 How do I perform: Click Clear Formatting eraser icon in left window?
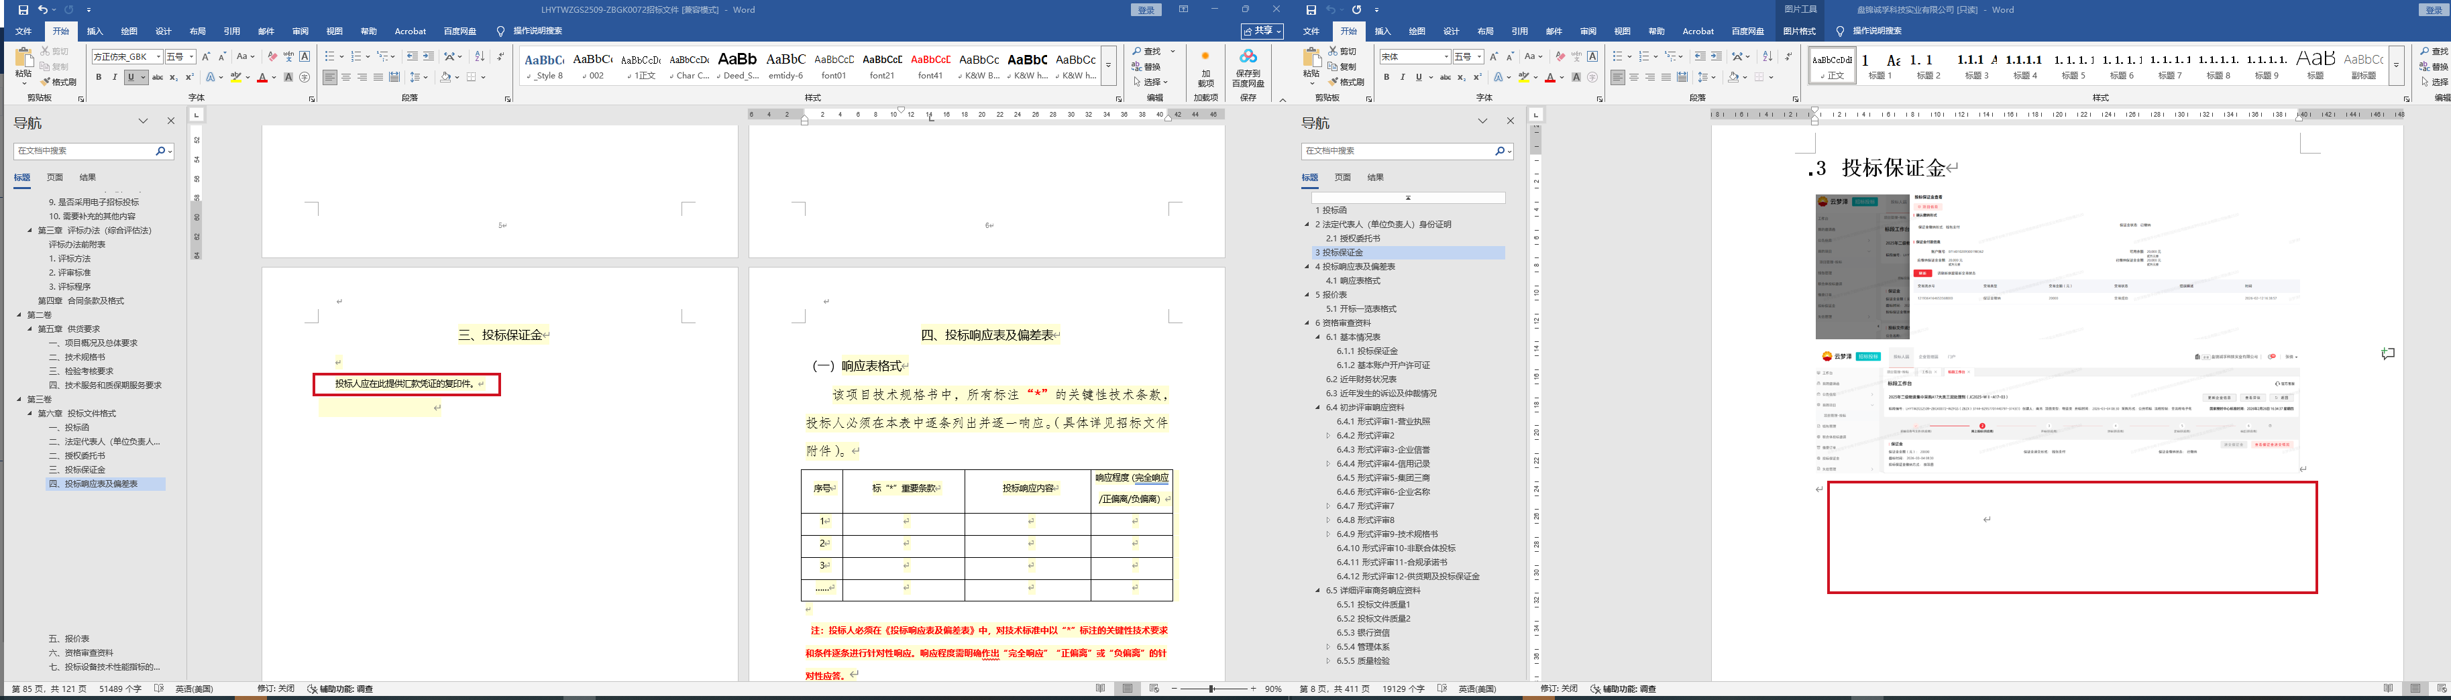272,56
